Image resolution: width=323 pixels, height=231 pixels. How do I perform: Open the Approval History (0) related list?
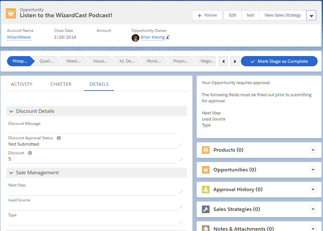click(x=238, y=190)
